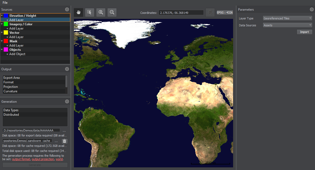Select the hand pan tool

(x=78, y=12)
